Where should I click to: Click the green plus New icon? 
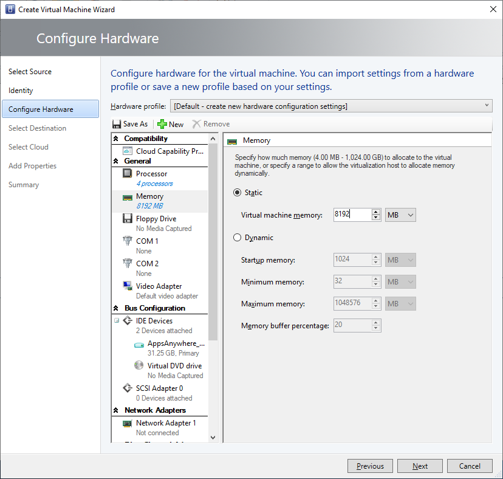point(162,124)
